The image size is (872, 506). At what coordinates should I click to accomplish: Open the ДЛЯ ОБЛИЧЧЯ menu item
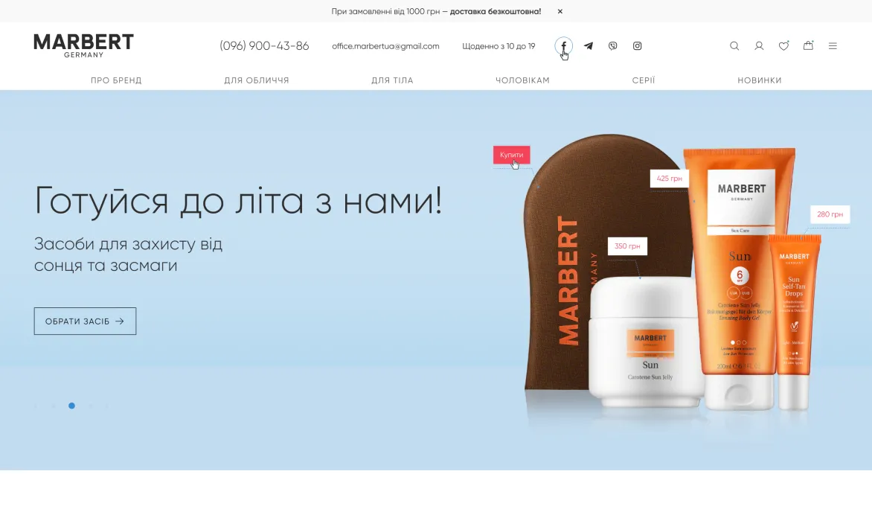pos(257,80)
